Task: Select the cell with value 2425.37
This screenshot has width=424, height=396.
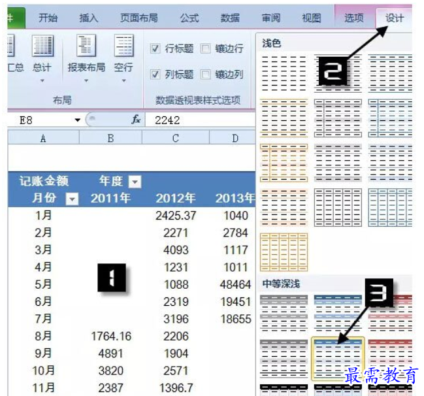Action: pos(176,216)
